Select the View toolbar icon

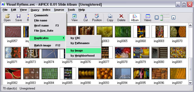(75, 16)
